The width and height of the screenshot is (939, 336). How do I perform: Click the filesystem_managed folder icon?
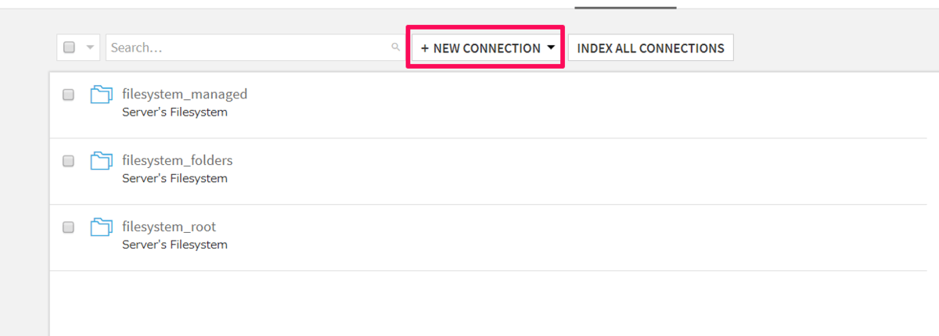(x=101, y=95)
